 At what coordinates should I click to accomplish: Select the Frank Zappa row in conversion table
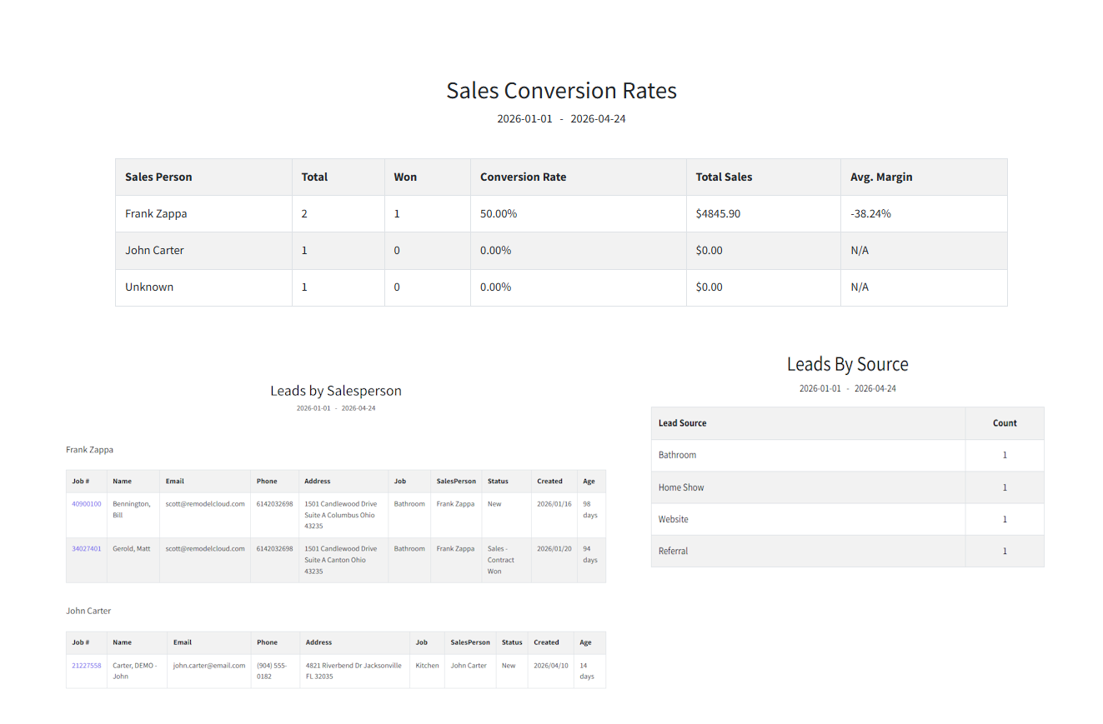tap(156, 214)
